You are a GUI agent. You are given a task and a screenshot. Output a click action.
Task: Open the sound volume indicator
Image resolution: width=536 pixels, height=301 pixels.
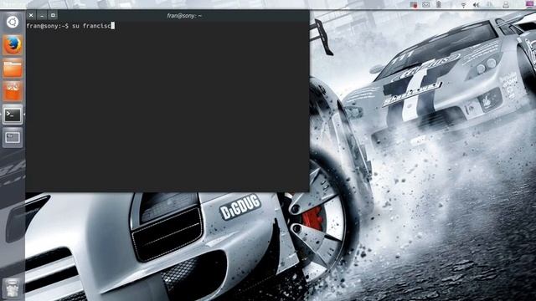(476, 4)
